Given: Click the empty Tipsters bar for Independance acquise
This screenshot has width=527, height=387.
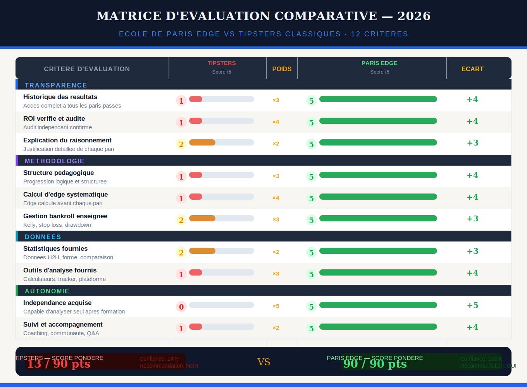Looking at the screenshot, I should pos(222,305).
